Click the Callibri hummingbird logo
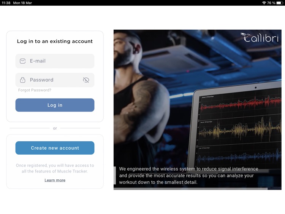Image resolution: width=285 pixels, height=214 pixels. pyautogui.click(x=260, y=38)
